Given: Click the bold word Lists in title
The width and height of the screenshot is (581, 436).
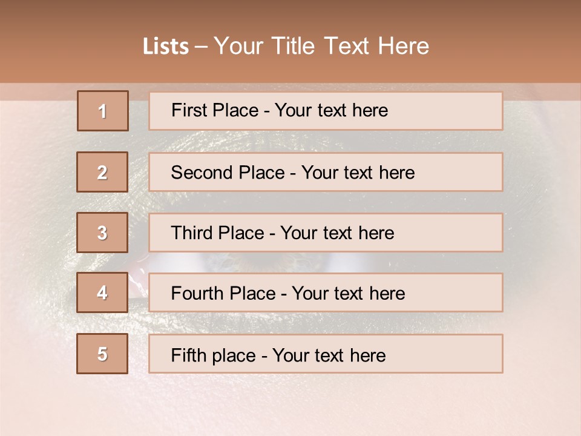Looking at the screenshot, I should point(166,47).
